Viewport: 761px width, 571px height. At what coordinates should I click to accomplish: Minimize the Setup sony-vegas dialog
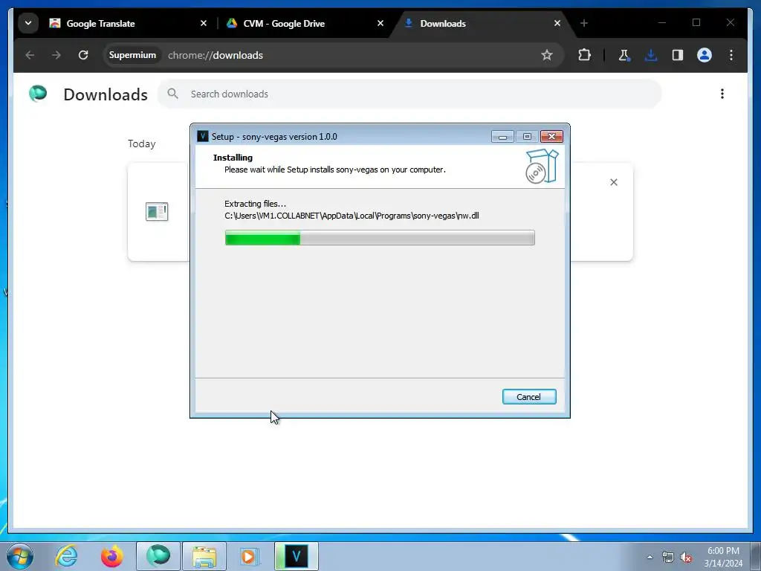[502, 137]
